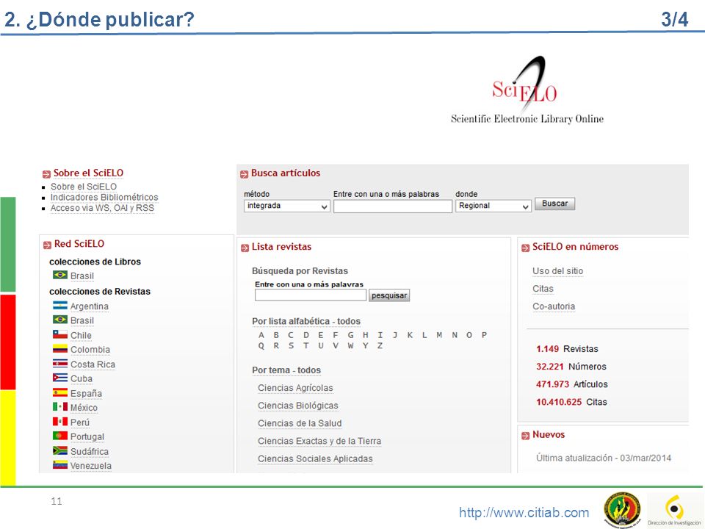
Task: Click 'todos' next to Por lista alfabética
Action: (349, 321)
